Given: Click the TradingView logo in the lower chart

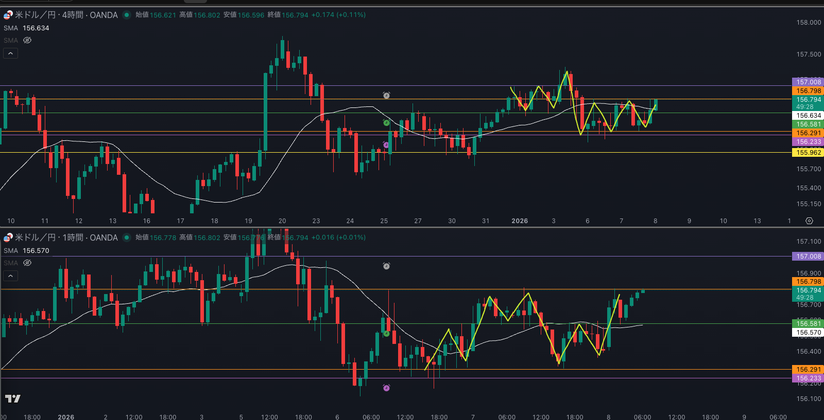Looking at the screenshot, I should tap(13, 398).
